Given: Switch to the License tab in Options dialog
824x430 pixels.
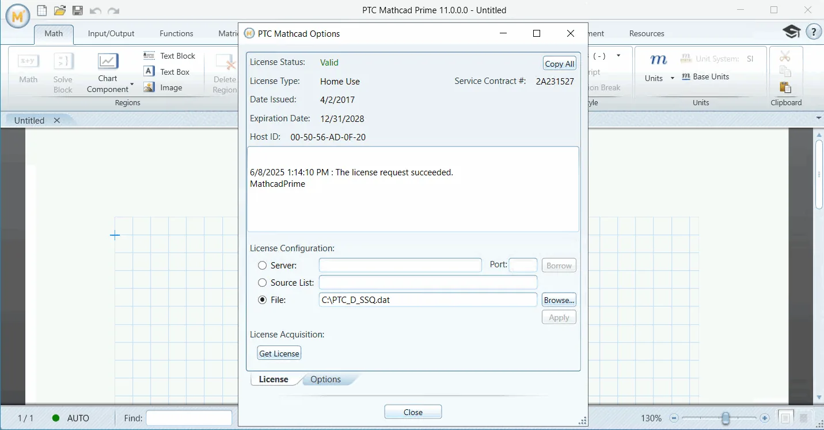Looking at the screenshot, I should (x=274, y=379).
